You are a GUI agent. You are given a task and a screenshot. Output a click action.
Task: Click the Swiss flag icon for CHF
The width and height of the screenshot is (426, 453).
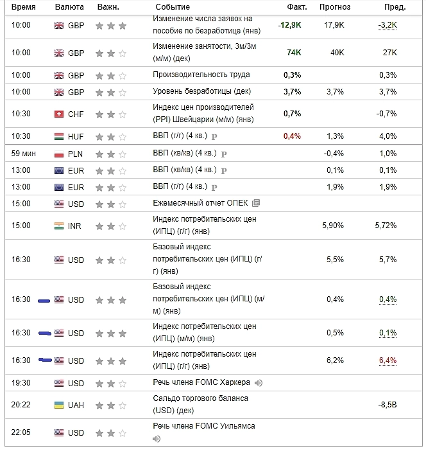(x=59, y=114)
